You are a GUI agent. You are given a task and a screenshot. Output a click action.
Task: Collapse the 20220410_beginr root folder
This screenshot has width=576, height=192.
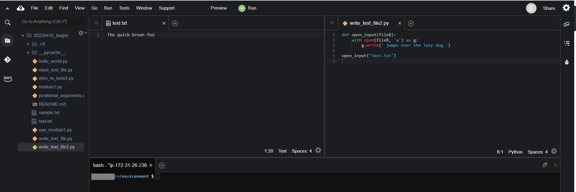pos(23,35)
